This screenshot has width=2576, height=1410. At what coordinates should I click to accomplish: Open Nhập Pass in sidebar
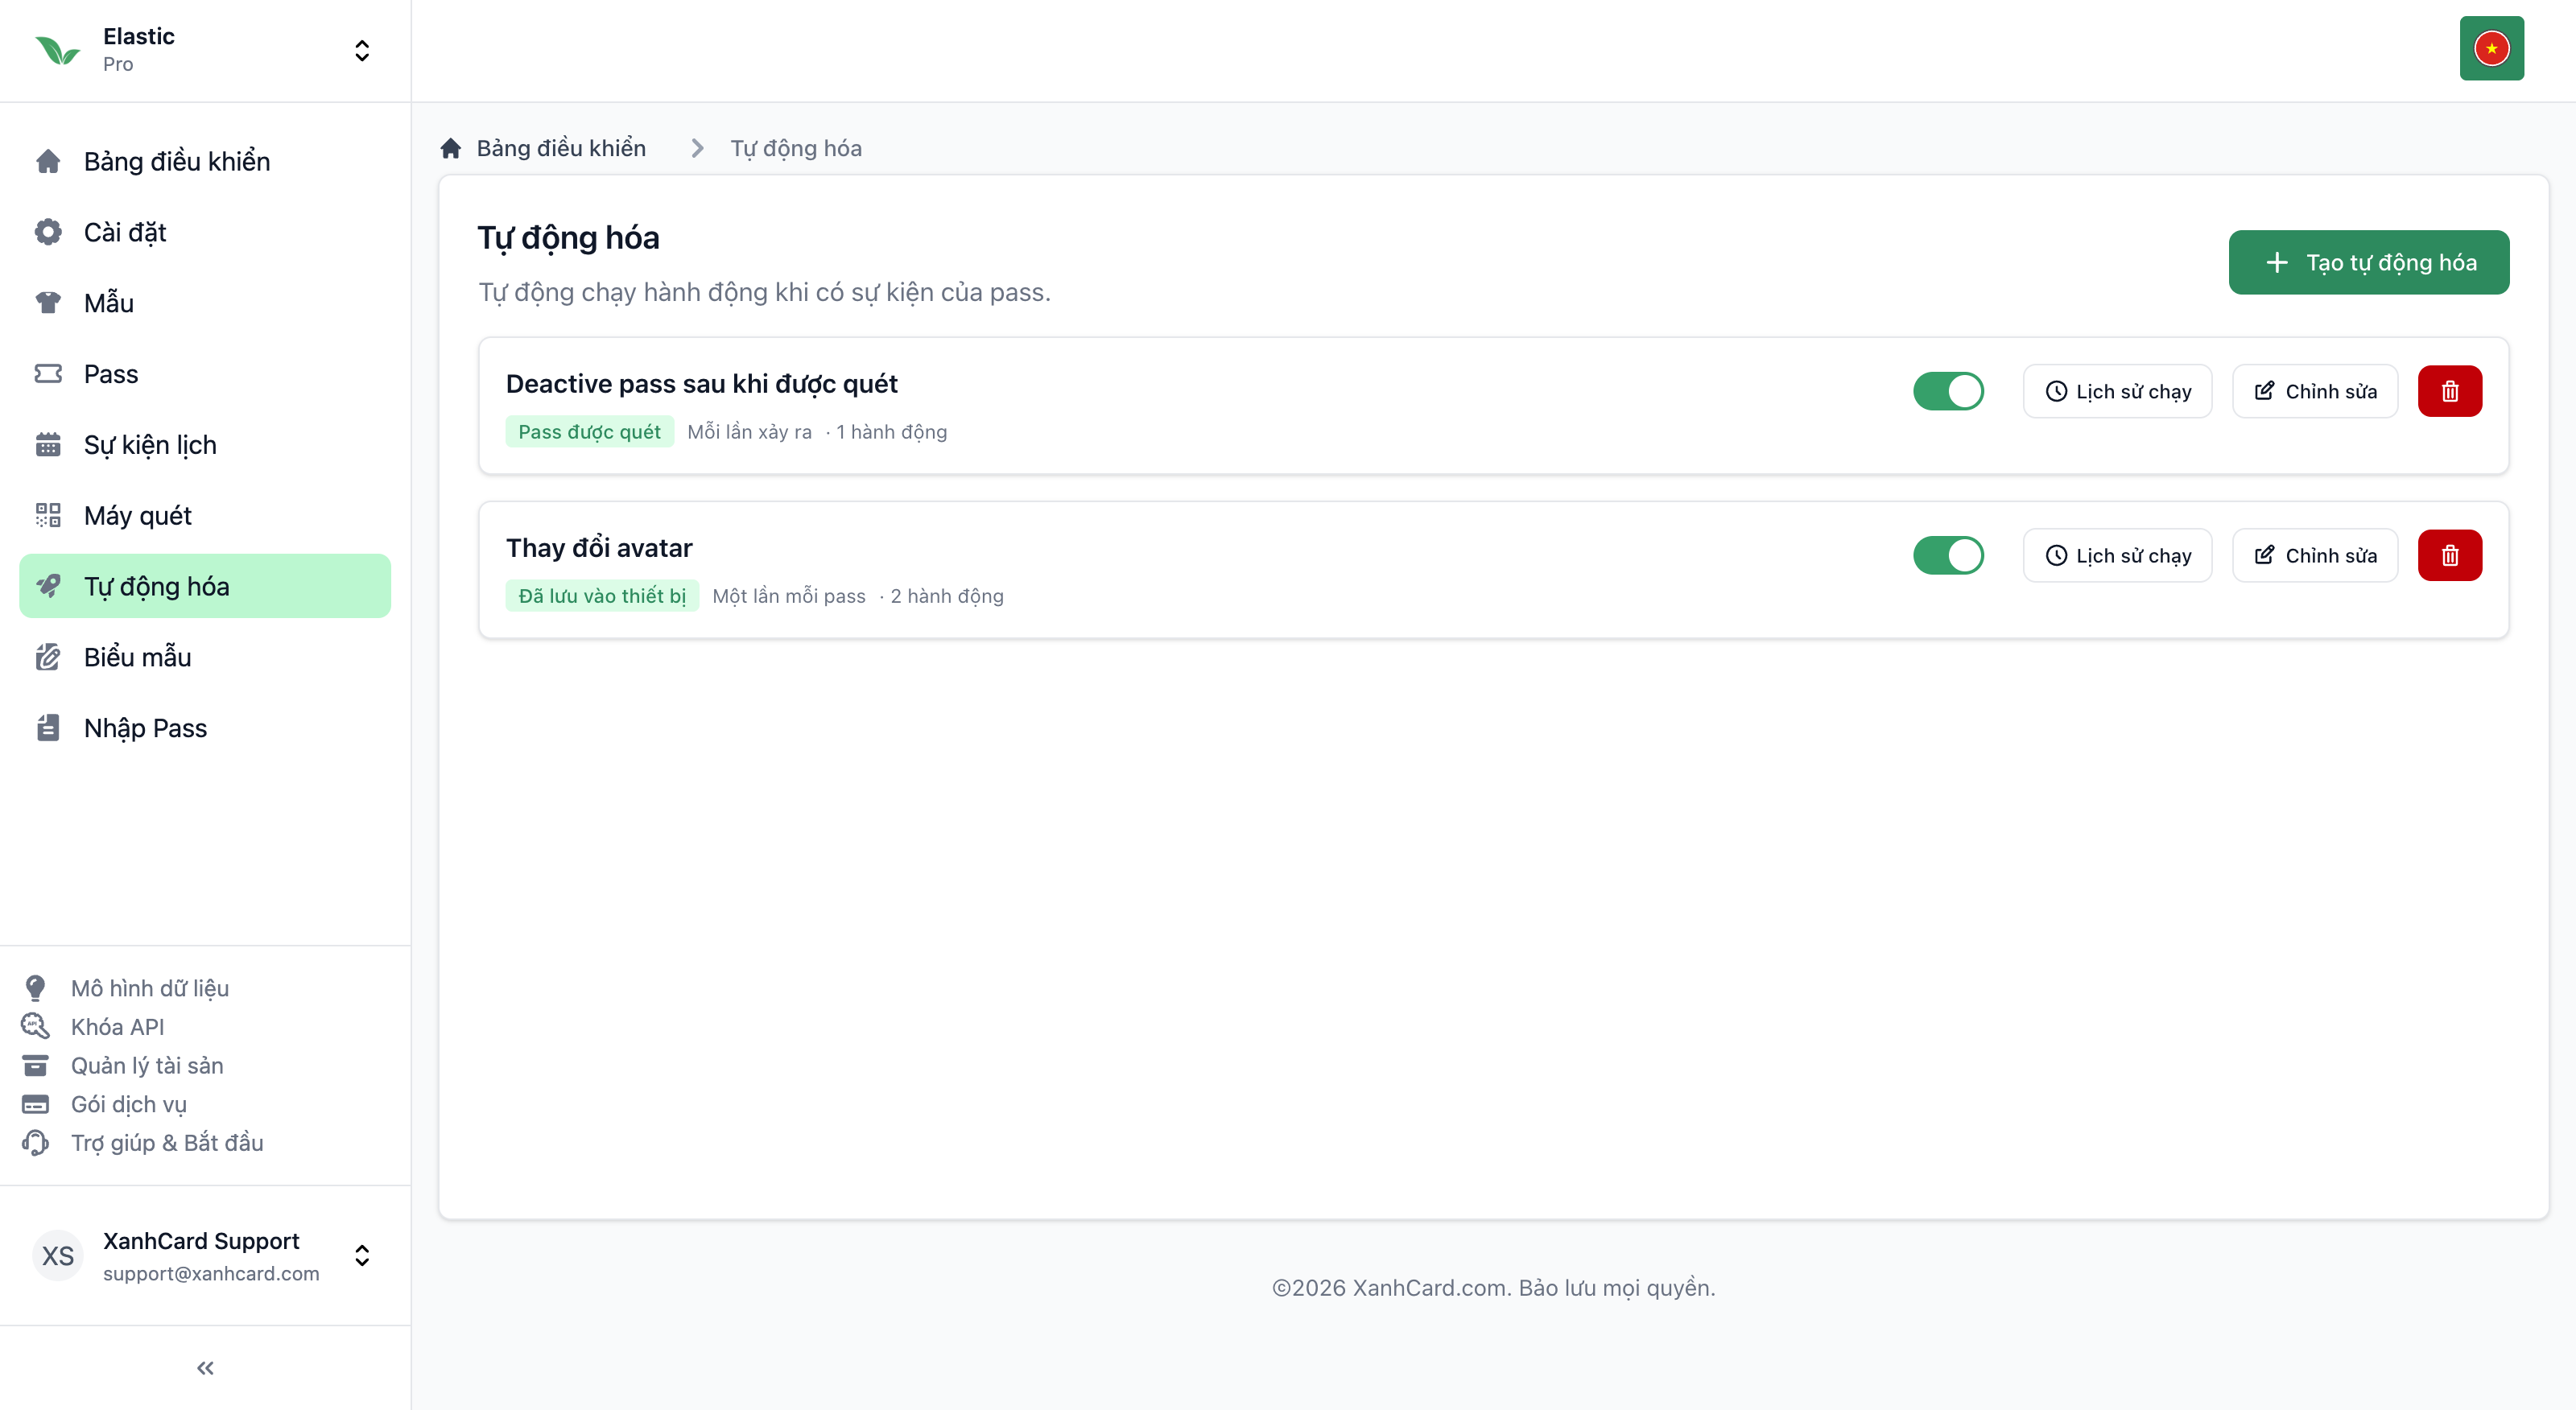[205, 728]
